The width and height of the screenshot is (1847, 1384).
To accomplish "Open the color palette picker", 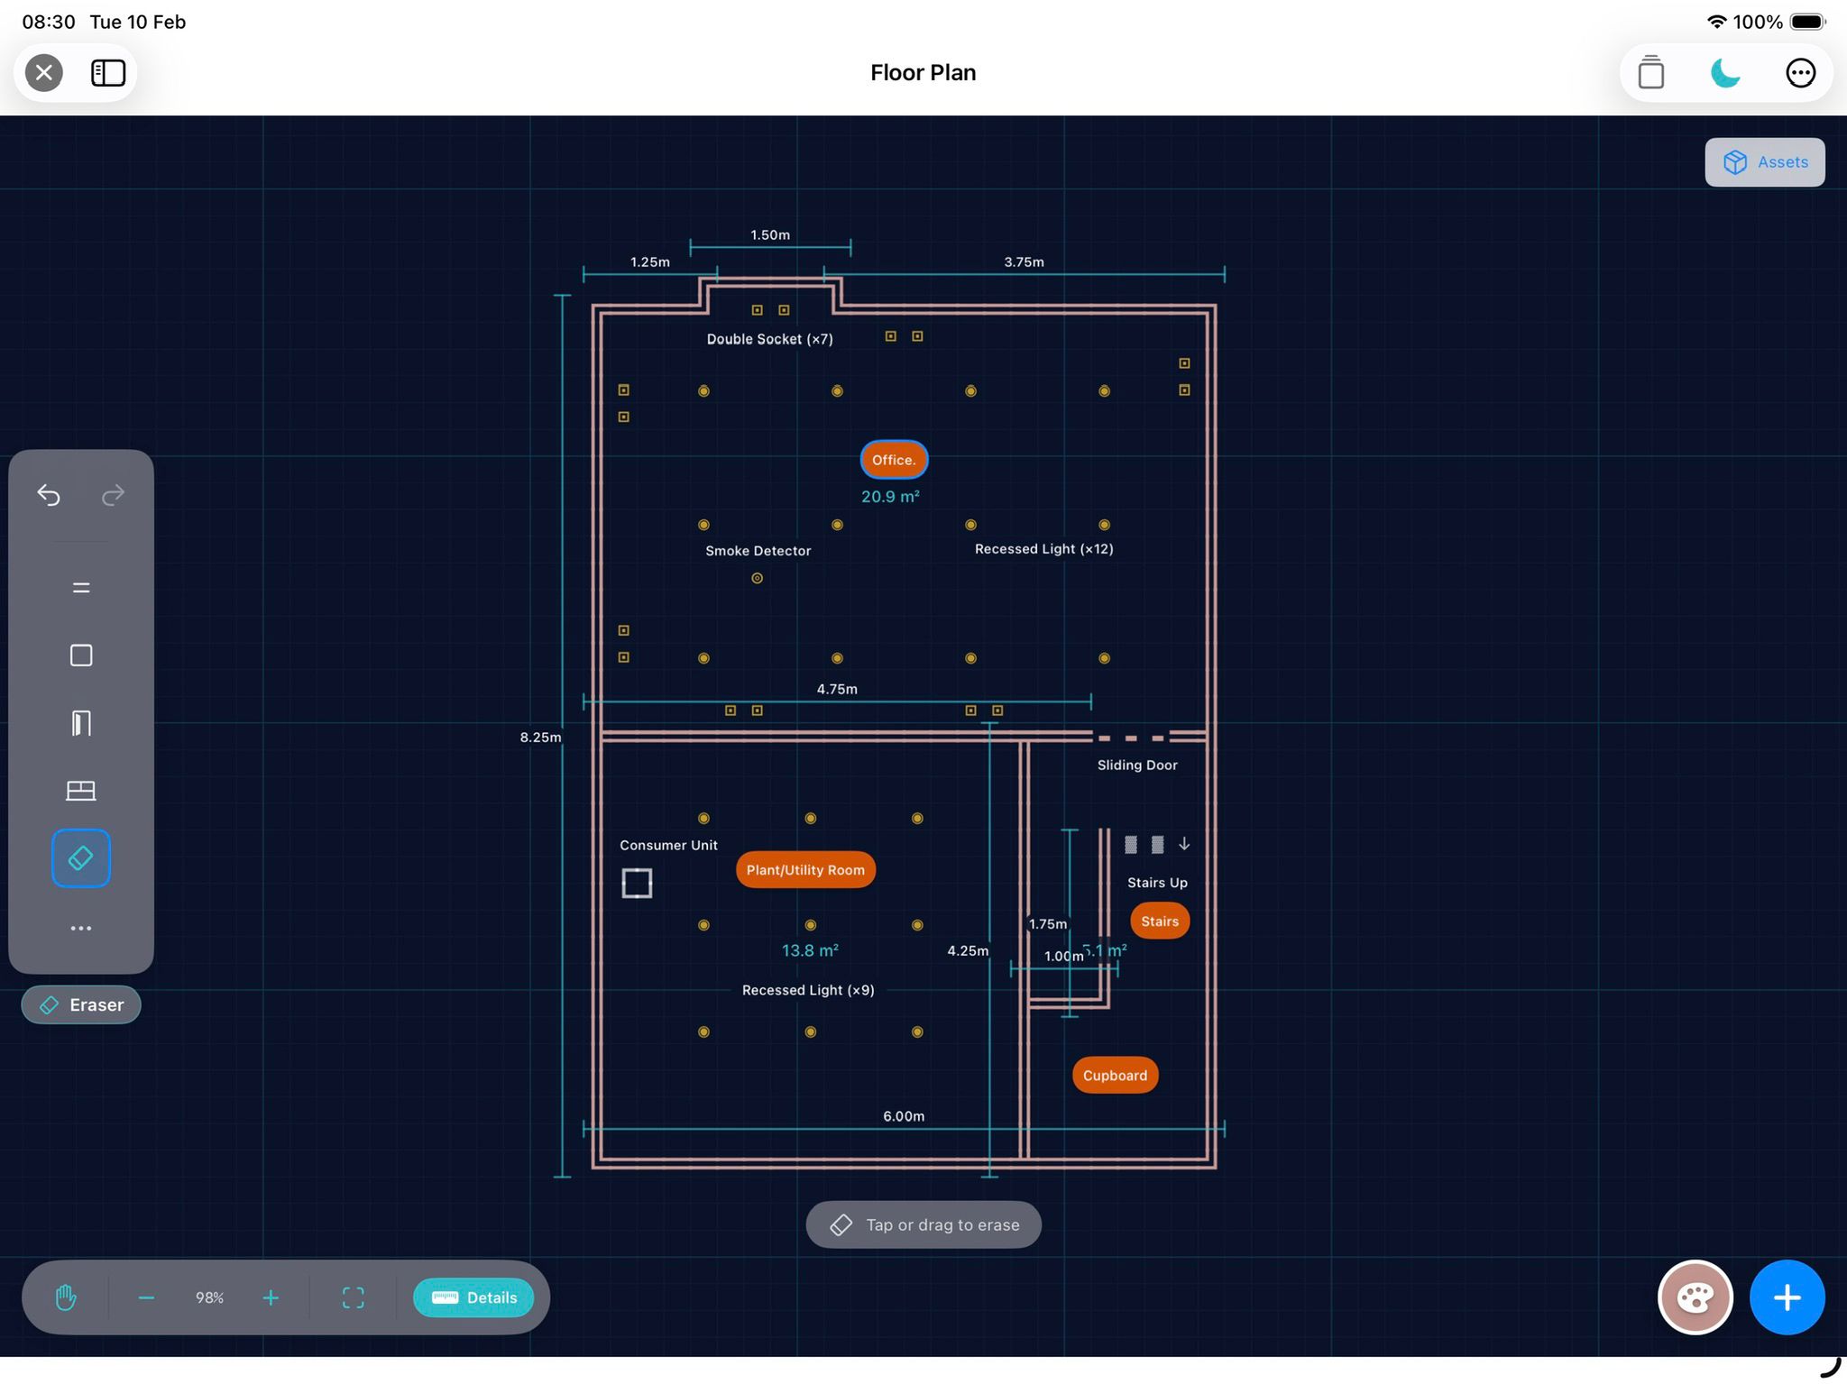I will (x=1695, y=1297).
